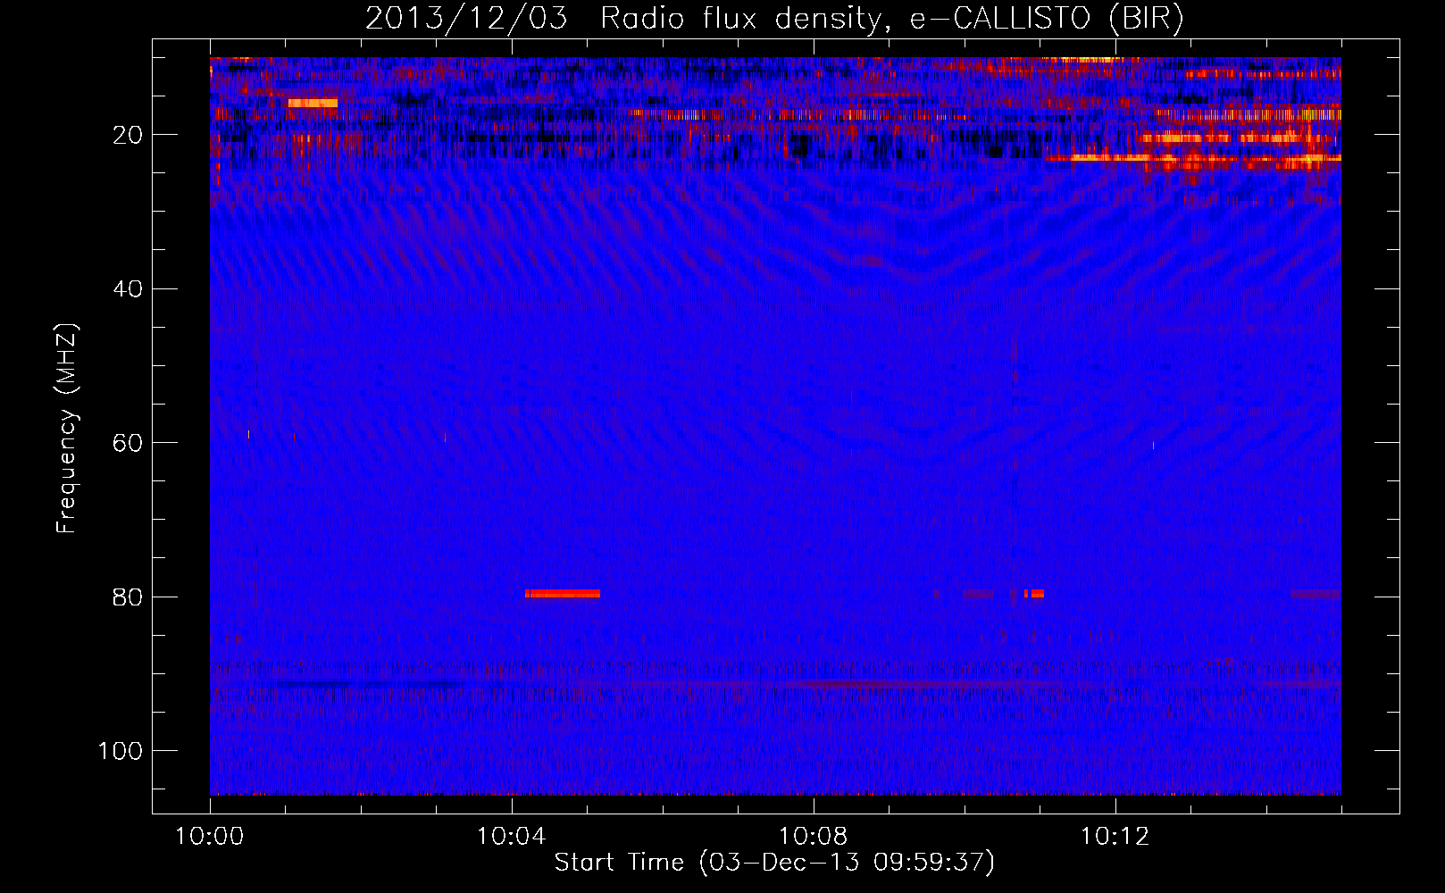Click the 20 frequency tick label
This screenshot has width=1445, height=893.
point(128,135)
